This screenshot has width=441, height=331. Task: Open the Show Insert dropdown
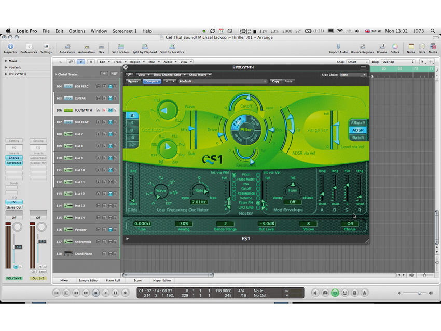click(200, 75)
